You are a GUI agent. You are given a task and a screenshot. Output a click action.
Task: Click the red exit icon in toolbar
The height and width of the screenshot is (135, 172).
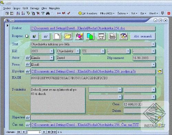click(x=169, y=13)
